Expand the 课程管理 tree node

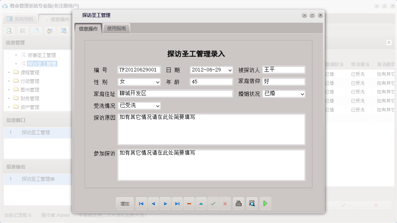(8, 72)
